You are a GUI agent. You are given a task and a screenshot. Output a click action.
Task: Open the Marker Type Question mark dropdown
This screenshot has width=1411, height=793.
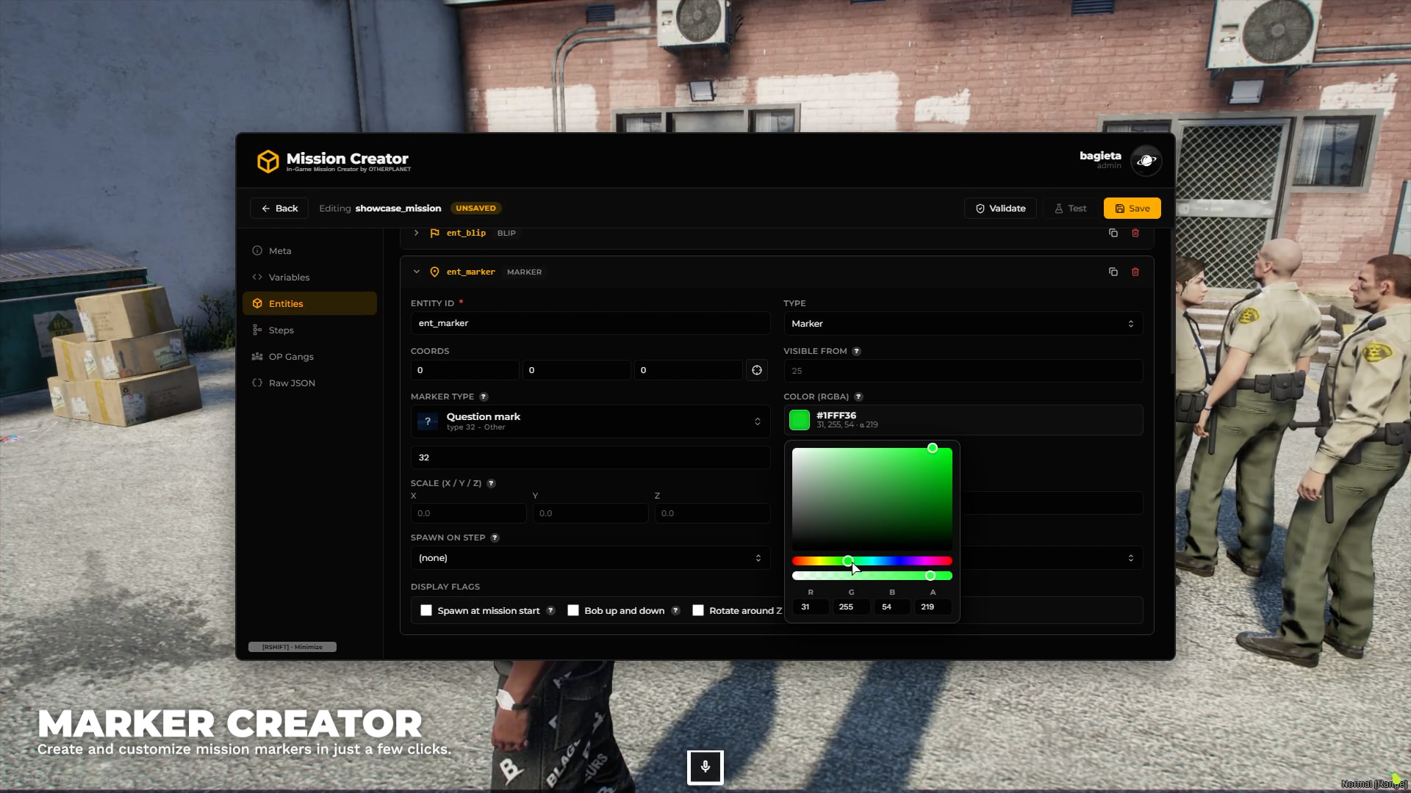[590, 421]
